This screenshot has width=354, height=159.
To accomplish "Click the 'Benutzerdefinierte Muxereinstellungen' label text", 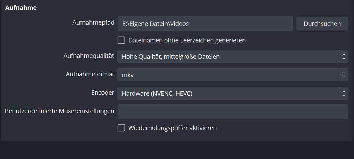I will click(60, 111).
